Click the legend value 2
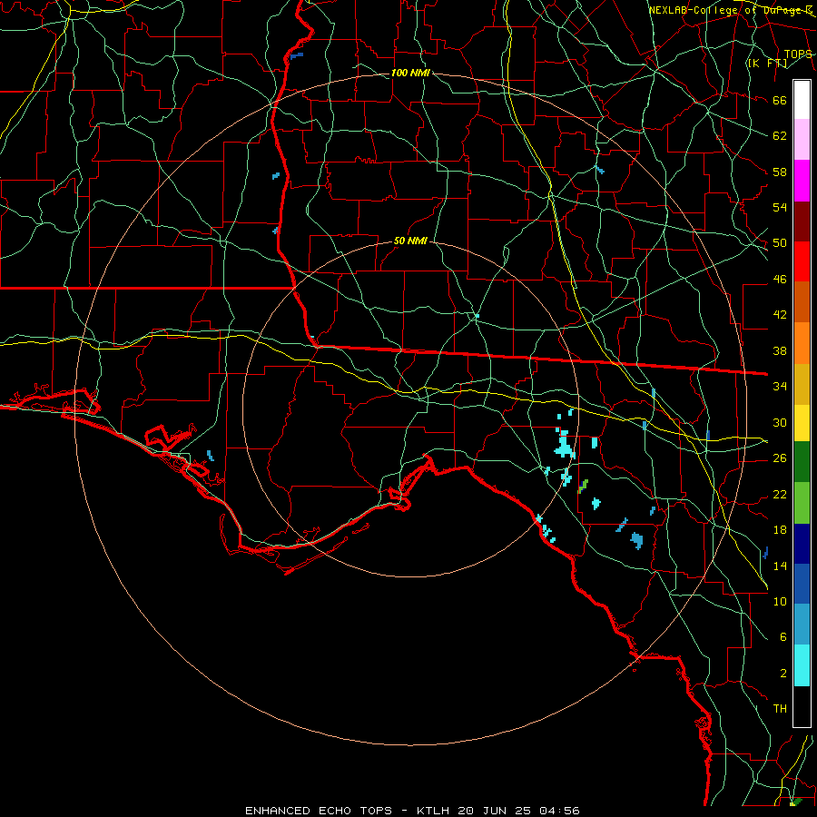Screen dimensions: 817x817 tap(783, 674)
